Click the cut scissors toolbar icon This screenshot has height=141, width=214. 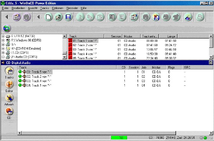point(80,17)
